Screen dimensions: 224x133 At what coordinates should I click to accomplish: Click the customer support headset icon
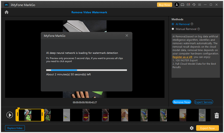pos(194,5)
